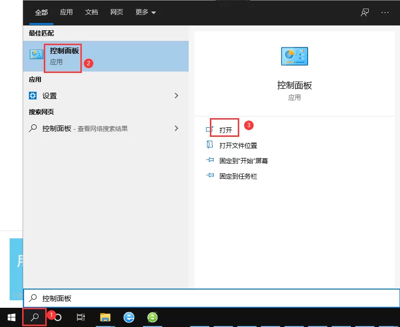Open Microsoft Edge from the taskbar
Screen dimensions: 400x327
click(128, 317)
